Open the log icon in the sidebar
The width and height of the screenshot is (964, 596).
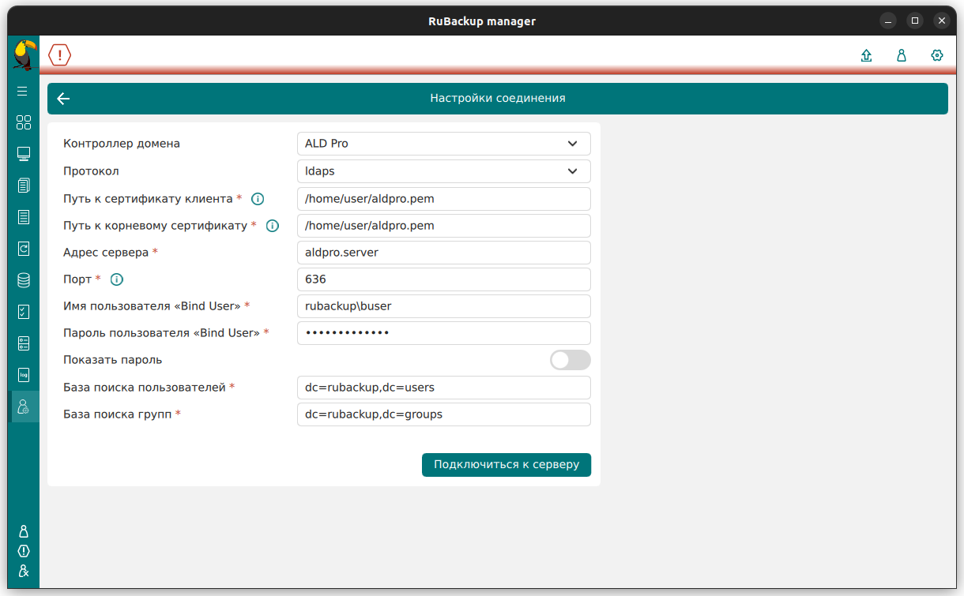[24, 375]
